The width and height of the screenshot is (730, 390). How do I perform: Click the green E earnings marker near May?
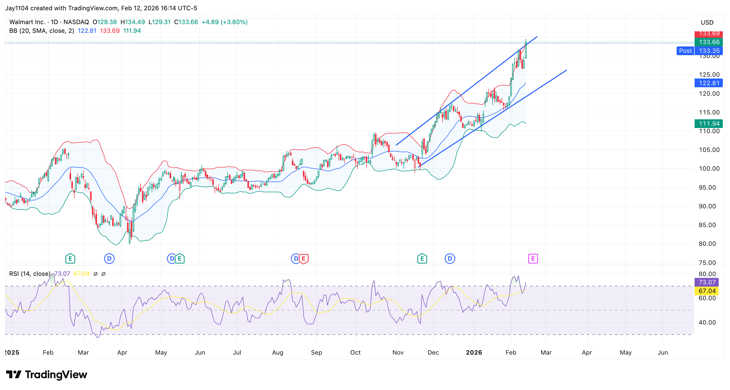[x=179, y=258]
